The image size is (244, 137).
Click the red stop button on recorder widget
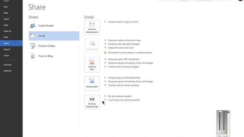(x=228, y=112)
